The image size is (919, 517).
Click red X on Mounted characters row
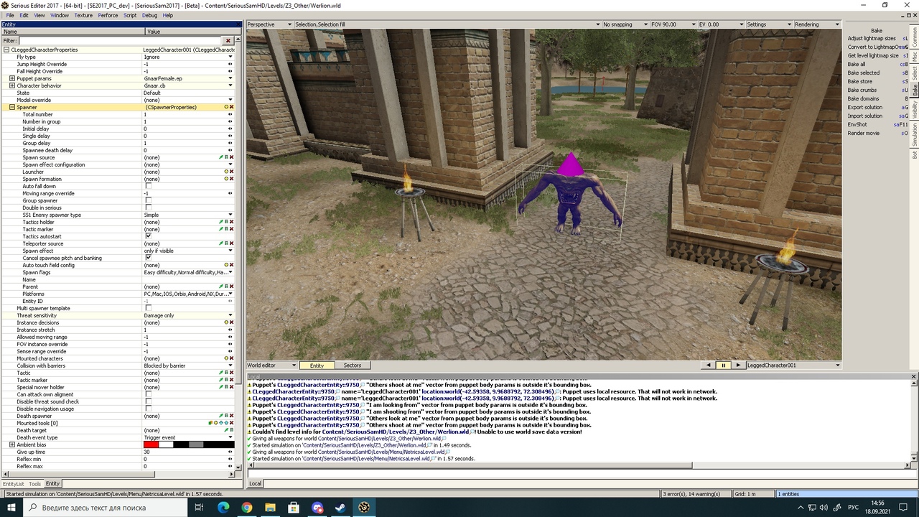click(231, 358)
